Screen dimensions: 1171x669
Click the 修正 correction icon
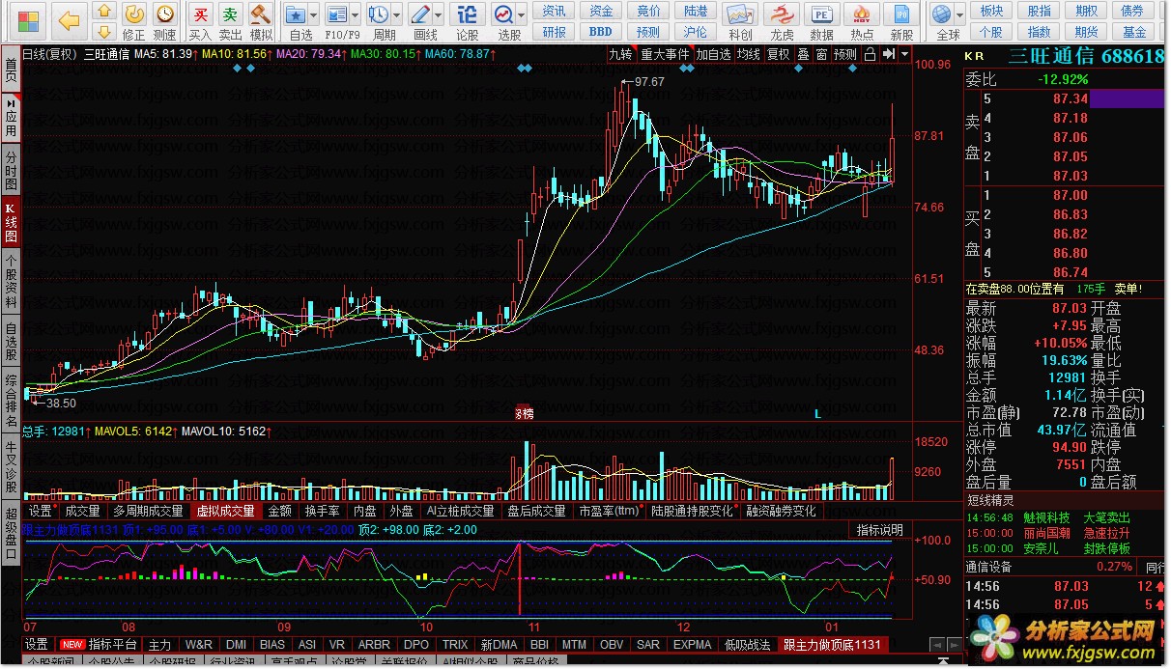(x=134, y=14)
